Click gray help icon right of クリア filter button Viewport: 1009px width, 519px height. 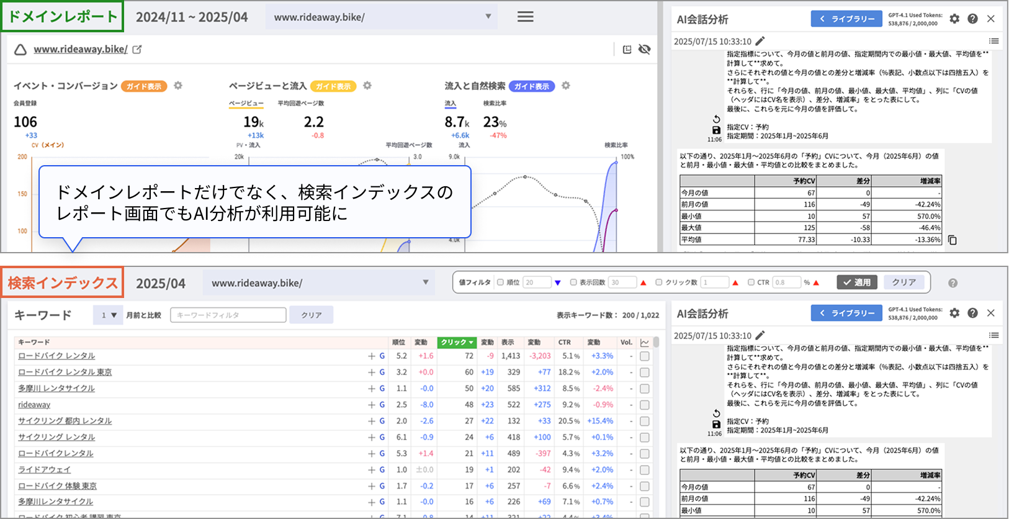[x=953, y=283]
